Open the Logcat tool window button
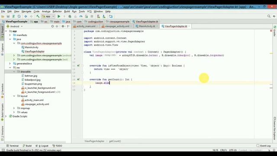 coord(42,146)
